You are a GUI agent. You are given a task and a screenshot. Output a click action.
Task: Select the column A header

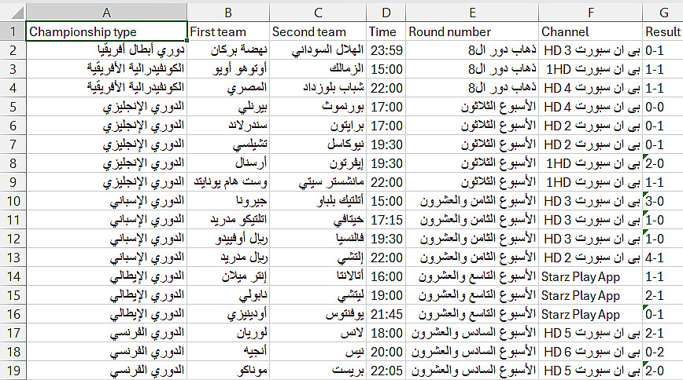[x=105, y=11]
